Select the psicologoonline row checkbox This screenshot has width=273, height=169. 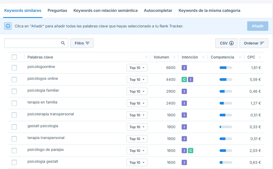point(14,68)
